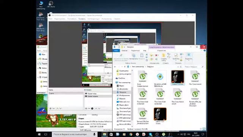Select Microsoft Office entry in Explorer navigation pane
This screenshot has width=243, height=137.
tap(124, 124)
